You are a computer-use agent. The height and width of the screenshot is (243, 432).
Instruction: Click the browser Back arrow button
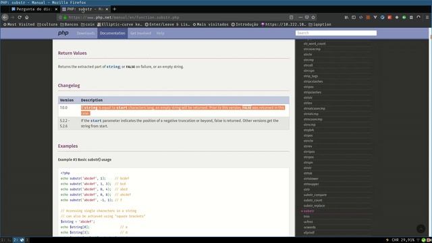[x=5, y=17]
